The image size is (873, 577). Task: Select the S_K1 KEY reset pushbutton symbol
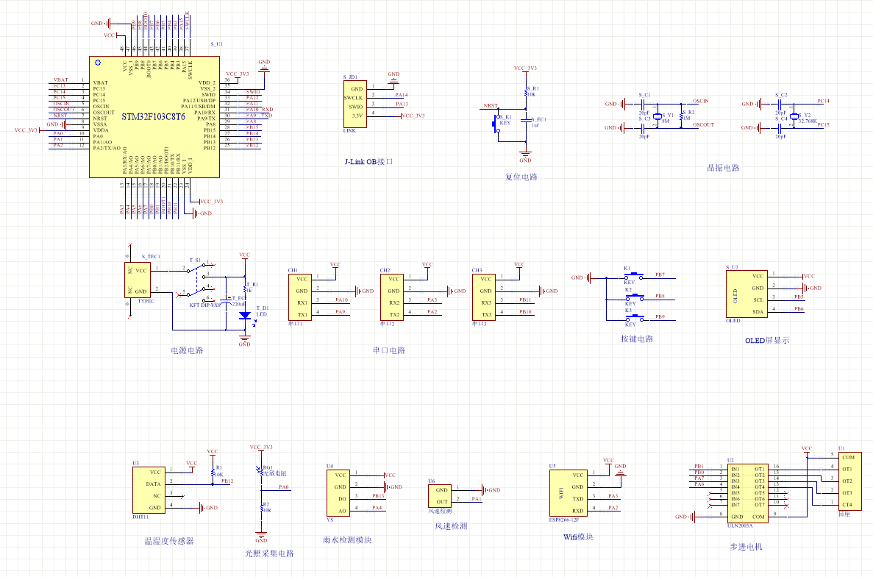496,123
